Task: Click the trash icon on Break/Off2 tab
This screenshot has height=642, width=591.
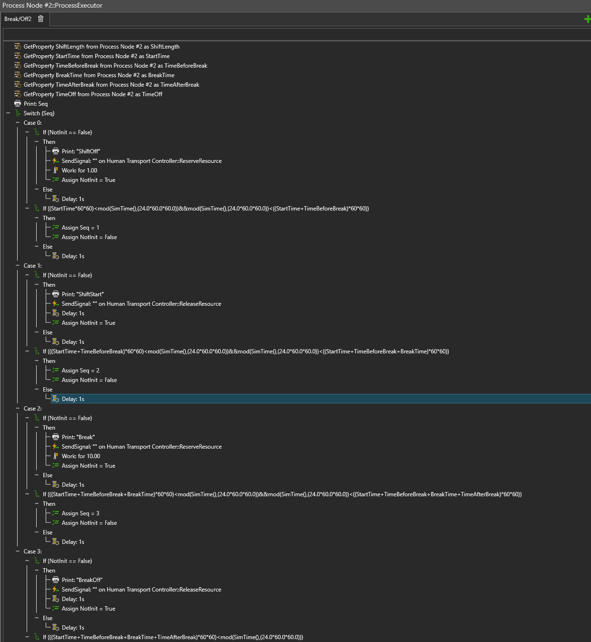Action: point(41,19)
